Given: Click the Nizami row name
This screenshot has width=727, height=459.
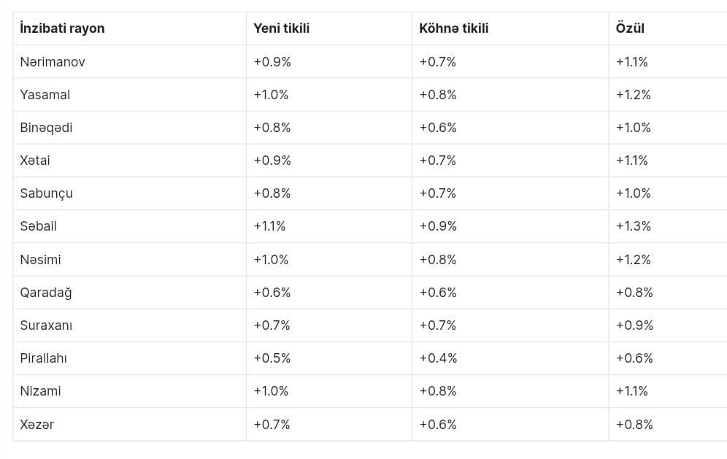Looking at the screenshot, I should point(40,391).
